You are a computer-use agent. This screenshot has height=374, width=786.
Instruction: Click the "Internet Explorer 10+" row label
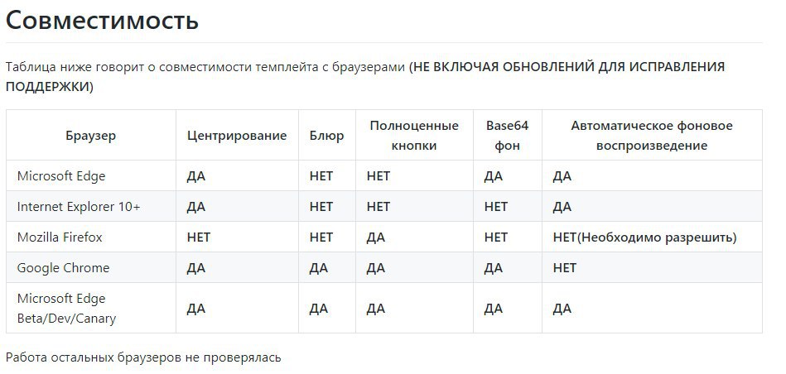click(x=79, y=207)
